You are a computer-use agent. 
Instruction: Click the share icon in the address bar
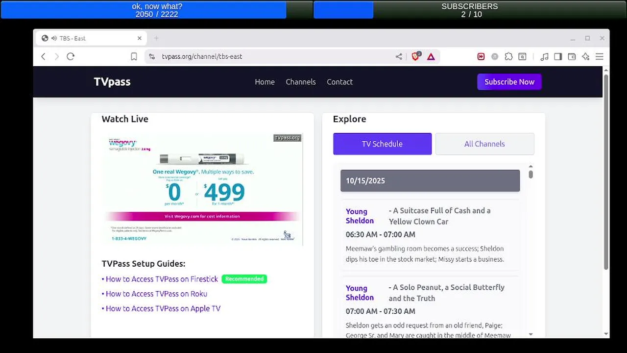pos(399,56)
